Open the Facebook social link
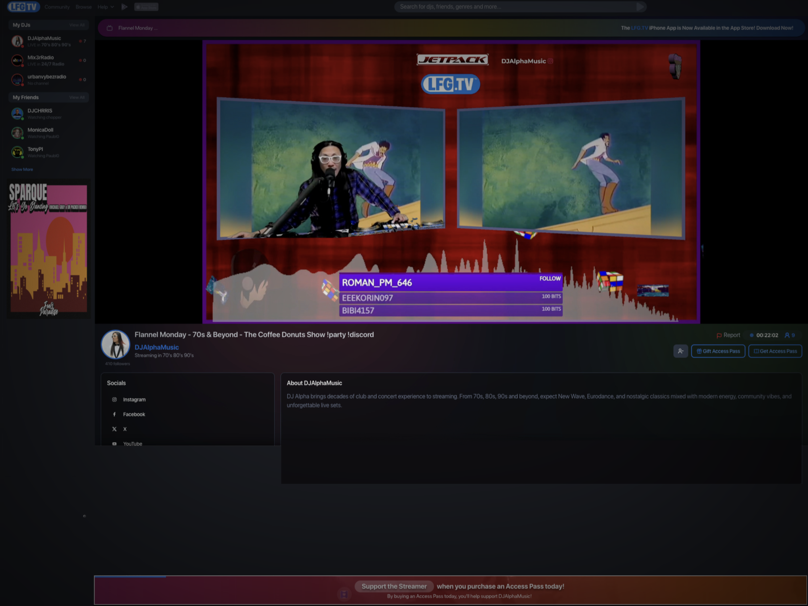808x606 pixels. (134, 414)
